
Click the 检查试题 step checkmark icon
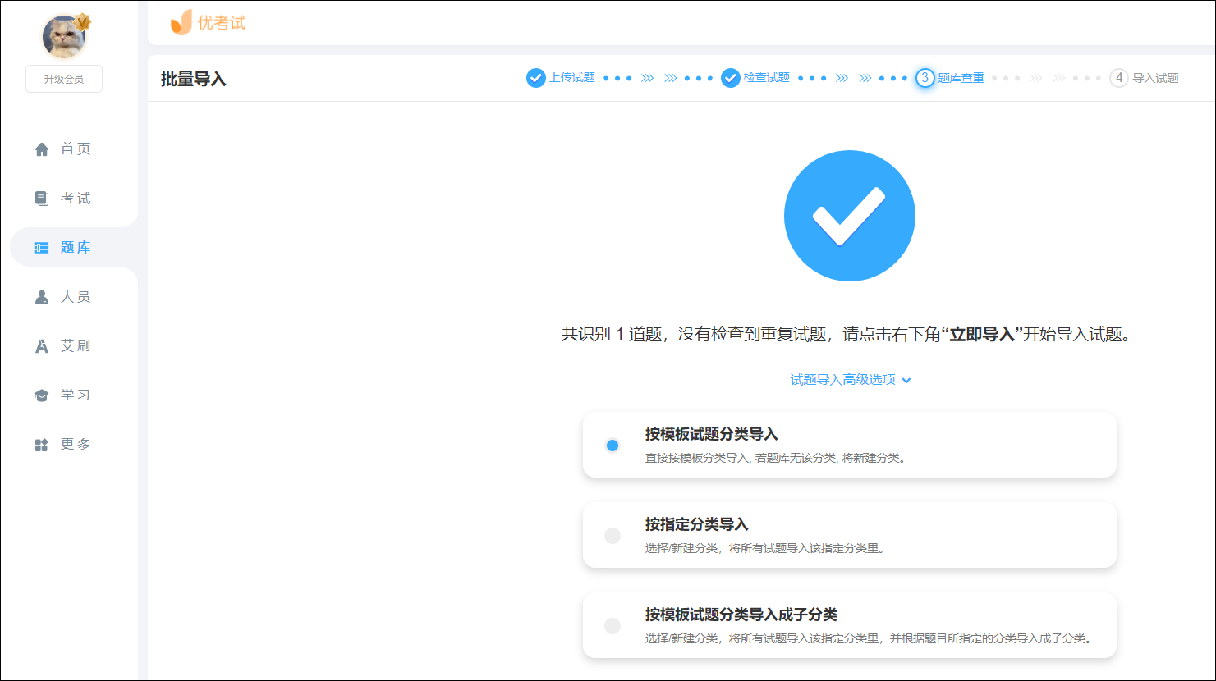pyautogui.click(x=731, y=78)
